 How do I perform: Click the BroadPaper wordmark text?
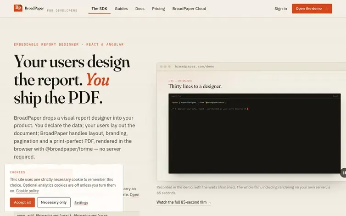click(x=34, y=8)
